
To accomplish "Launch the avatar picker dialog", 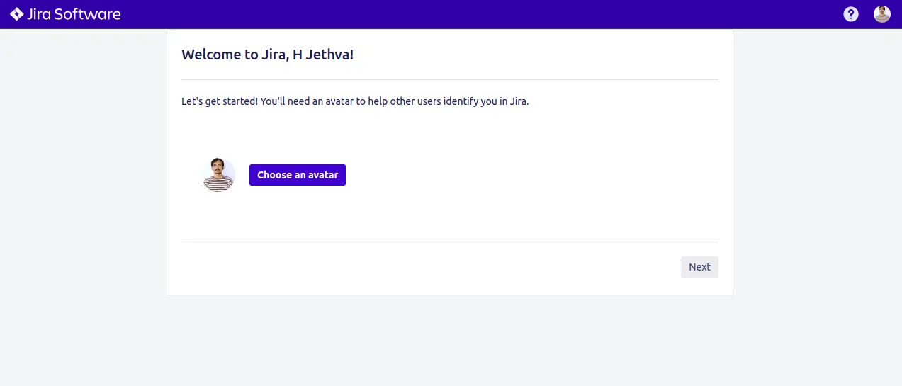I will click(298, 175).
